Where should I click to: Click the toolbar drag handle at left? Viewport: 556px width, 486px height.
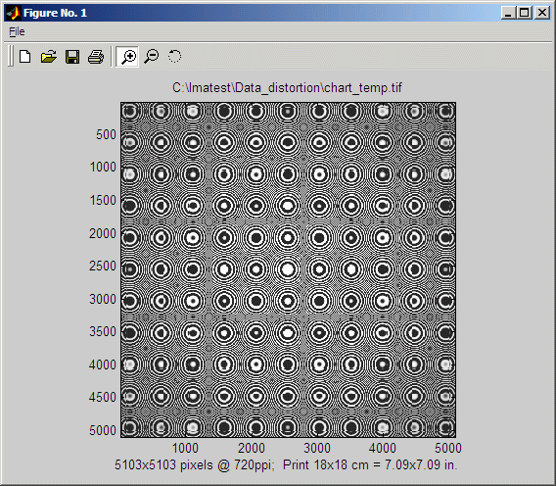(x=11, y=57)
